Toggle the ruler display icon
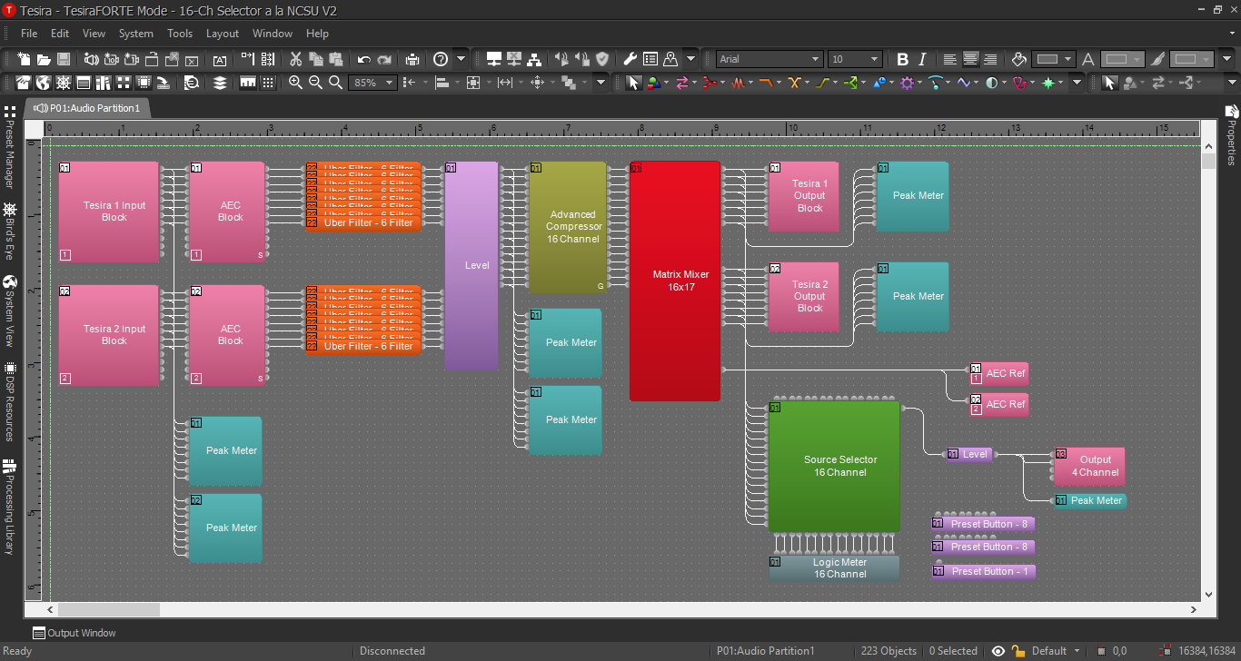The image size is (1241, 661). pyautogui.click(x=248, y=83)
